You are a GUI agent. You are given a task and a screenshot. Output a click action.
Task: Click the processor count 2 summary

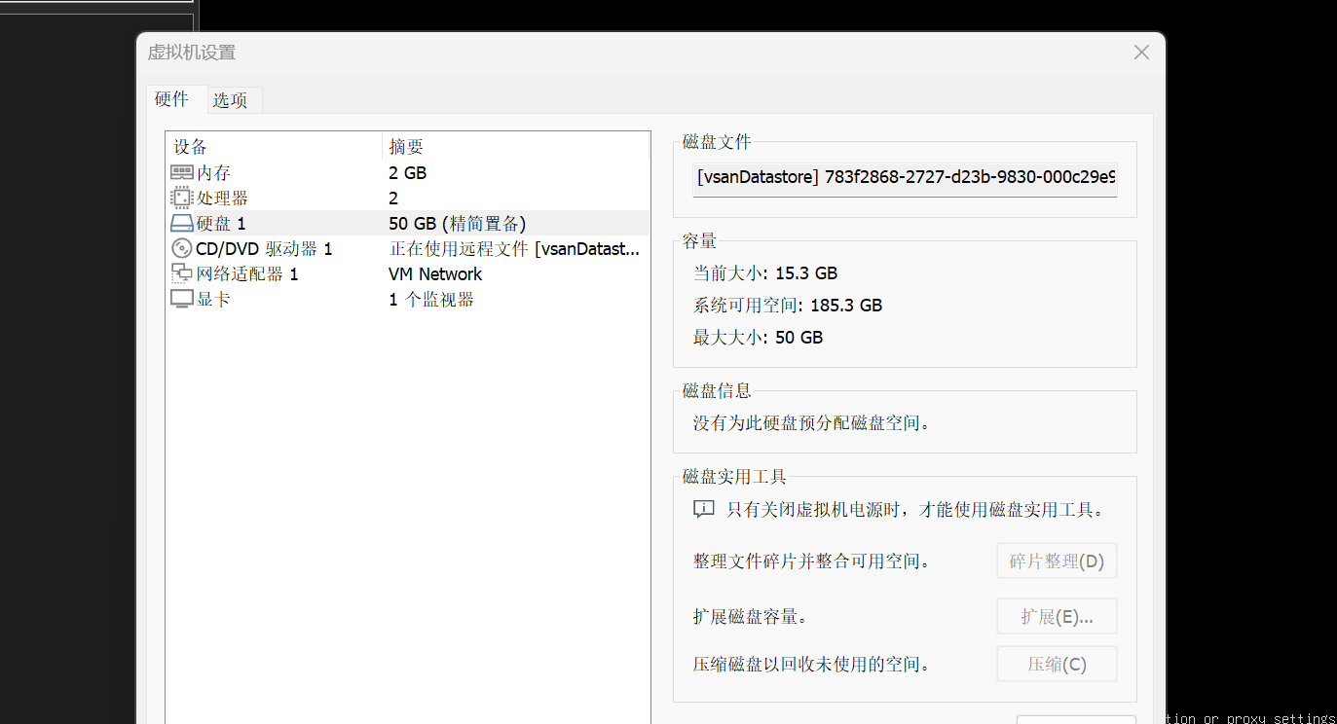coord(393,199)
